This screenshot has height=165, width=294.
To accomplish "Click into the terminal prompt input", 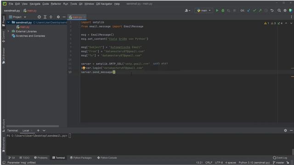I will pos(70,136).
